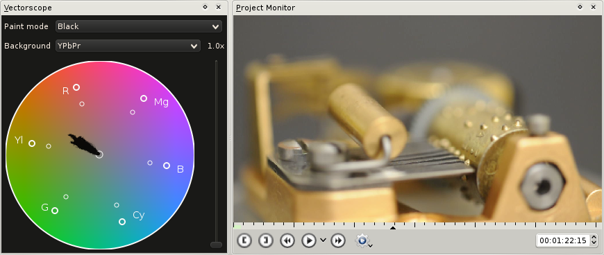604x255 pixels.
Task: Click the Project Monitor panel title
Action: (265, 8)
